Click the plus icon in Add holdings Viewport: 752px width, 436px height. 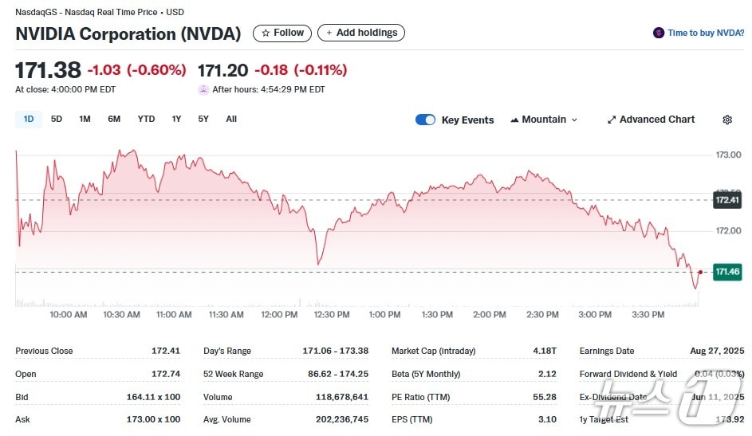329,33
